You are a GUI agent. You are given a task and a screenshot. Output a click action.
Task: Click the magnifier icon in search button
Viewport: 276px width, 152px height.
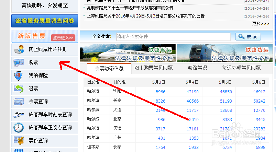click(241, 37)
